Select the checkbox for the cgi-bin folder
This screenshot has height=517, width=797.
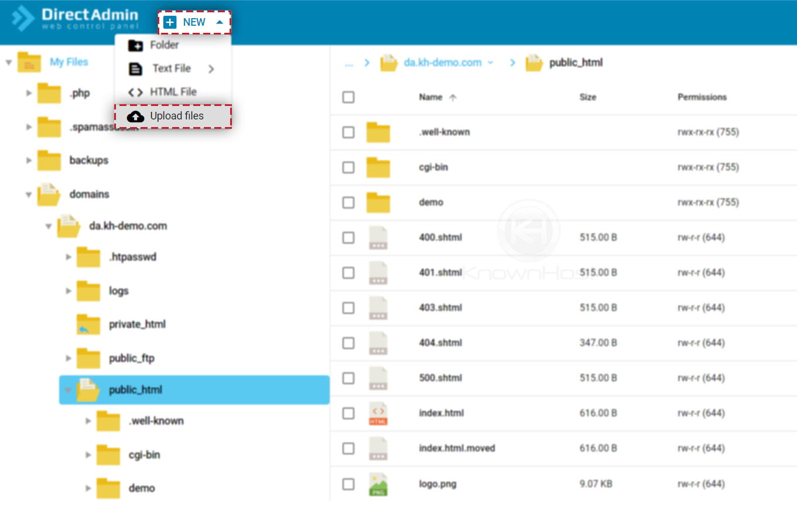click(348, 167)
